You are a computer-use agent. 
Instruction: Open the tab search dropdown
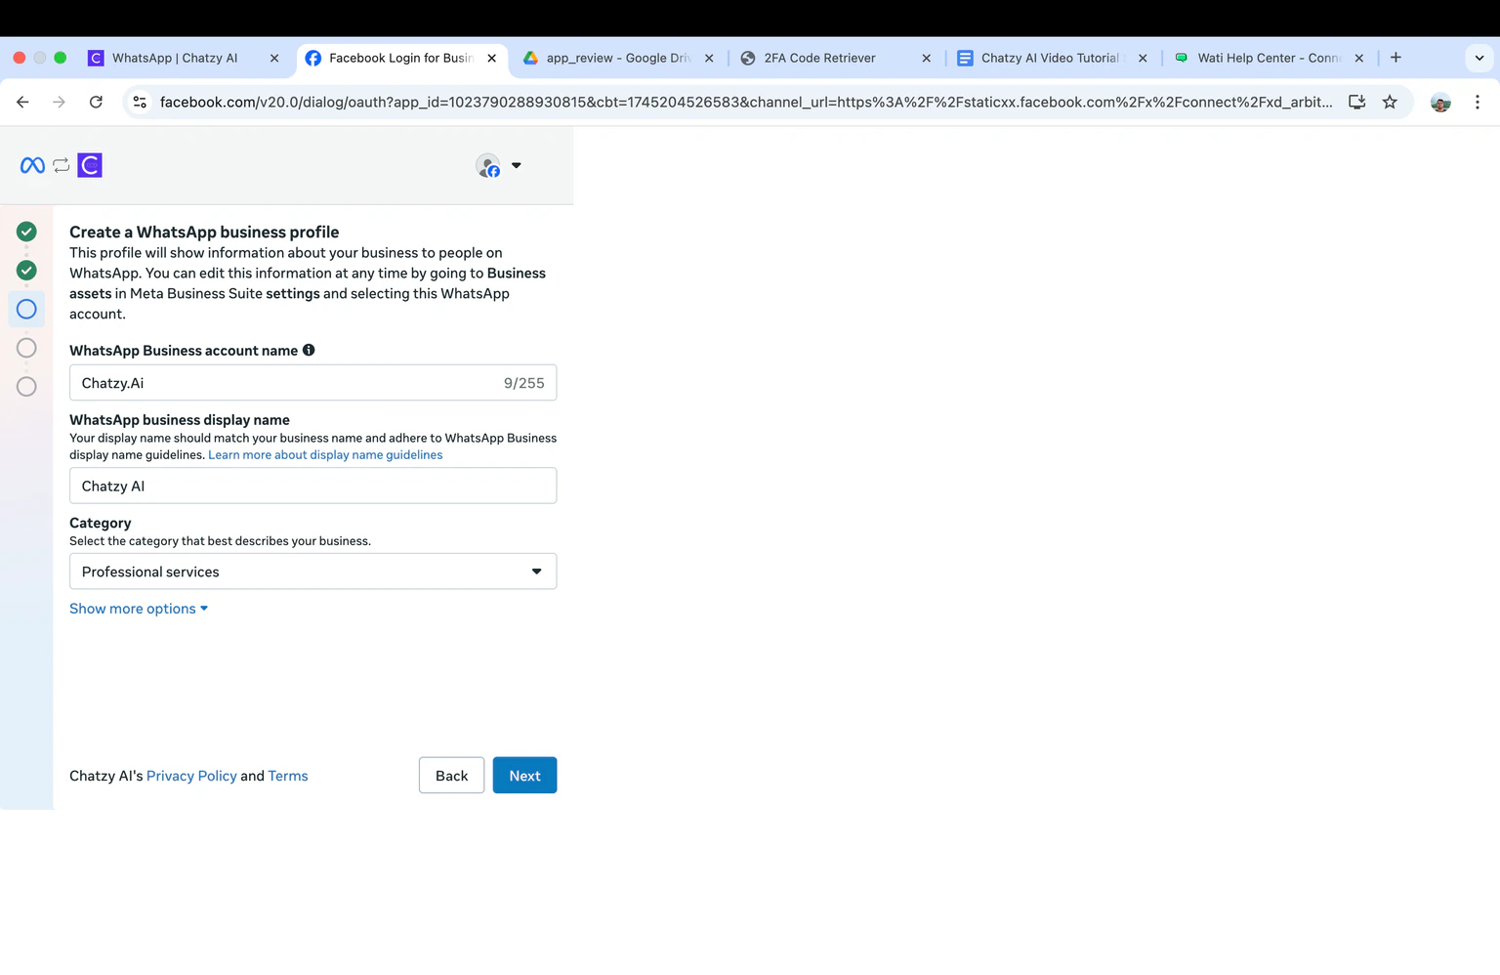point(1479,59)
